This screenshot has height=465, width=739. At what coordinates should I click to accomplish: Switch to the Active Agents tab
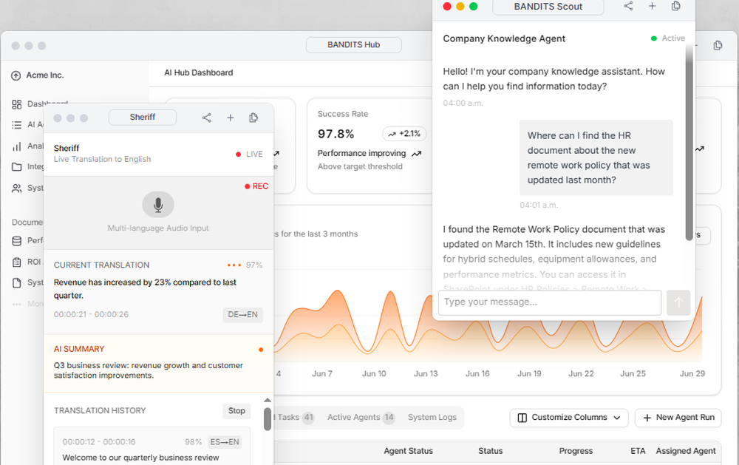click(361, 418)
